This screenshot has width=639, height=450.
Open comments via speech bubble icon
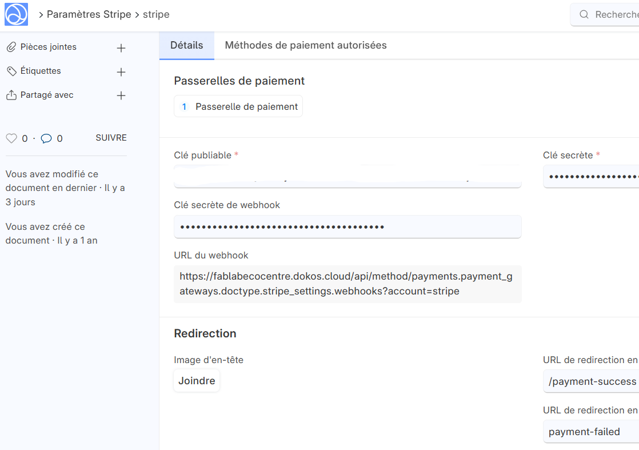point(46,138)
